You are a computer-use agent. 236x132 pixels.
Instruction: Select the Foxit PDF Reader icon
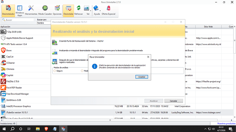tap(3, 88)
